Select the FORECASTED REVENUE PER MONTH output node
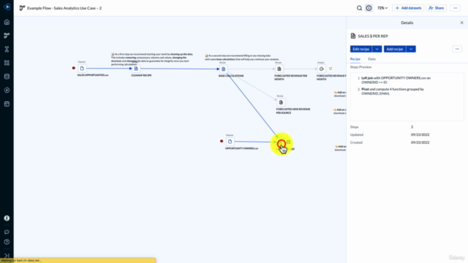Screen dimensions: 468x263 point(322,69)
